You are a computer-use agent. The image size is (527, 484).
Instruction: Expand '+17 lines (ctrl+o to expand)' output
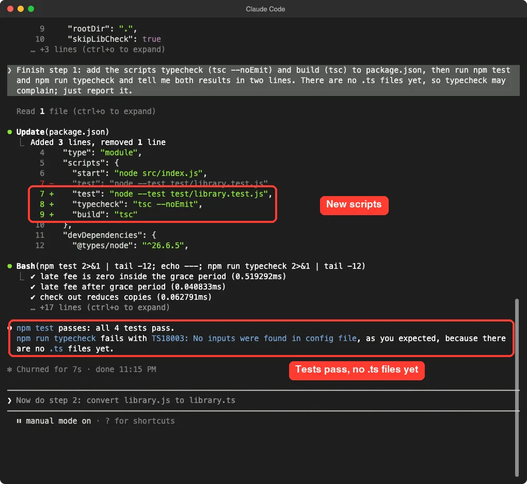[x=100, y=308]
